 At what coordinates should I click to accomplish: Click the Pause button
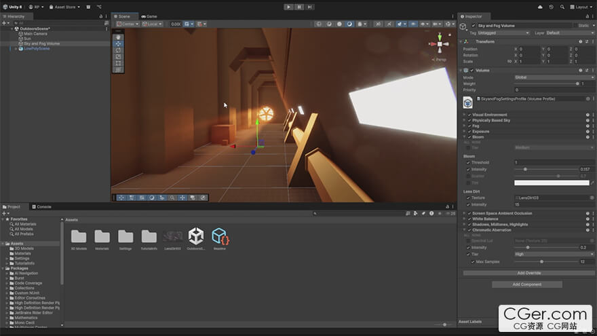tap(299, 7)
